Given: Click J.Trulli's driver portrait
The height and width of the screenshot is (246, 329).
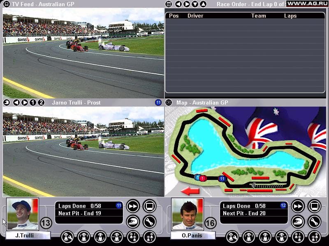Looking at the screenshot, I should [23, 214].
